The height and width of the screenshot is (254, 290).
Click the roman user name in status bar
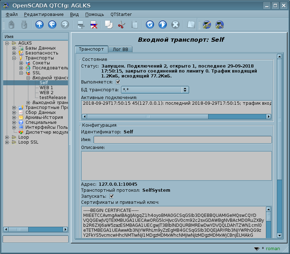273,249
